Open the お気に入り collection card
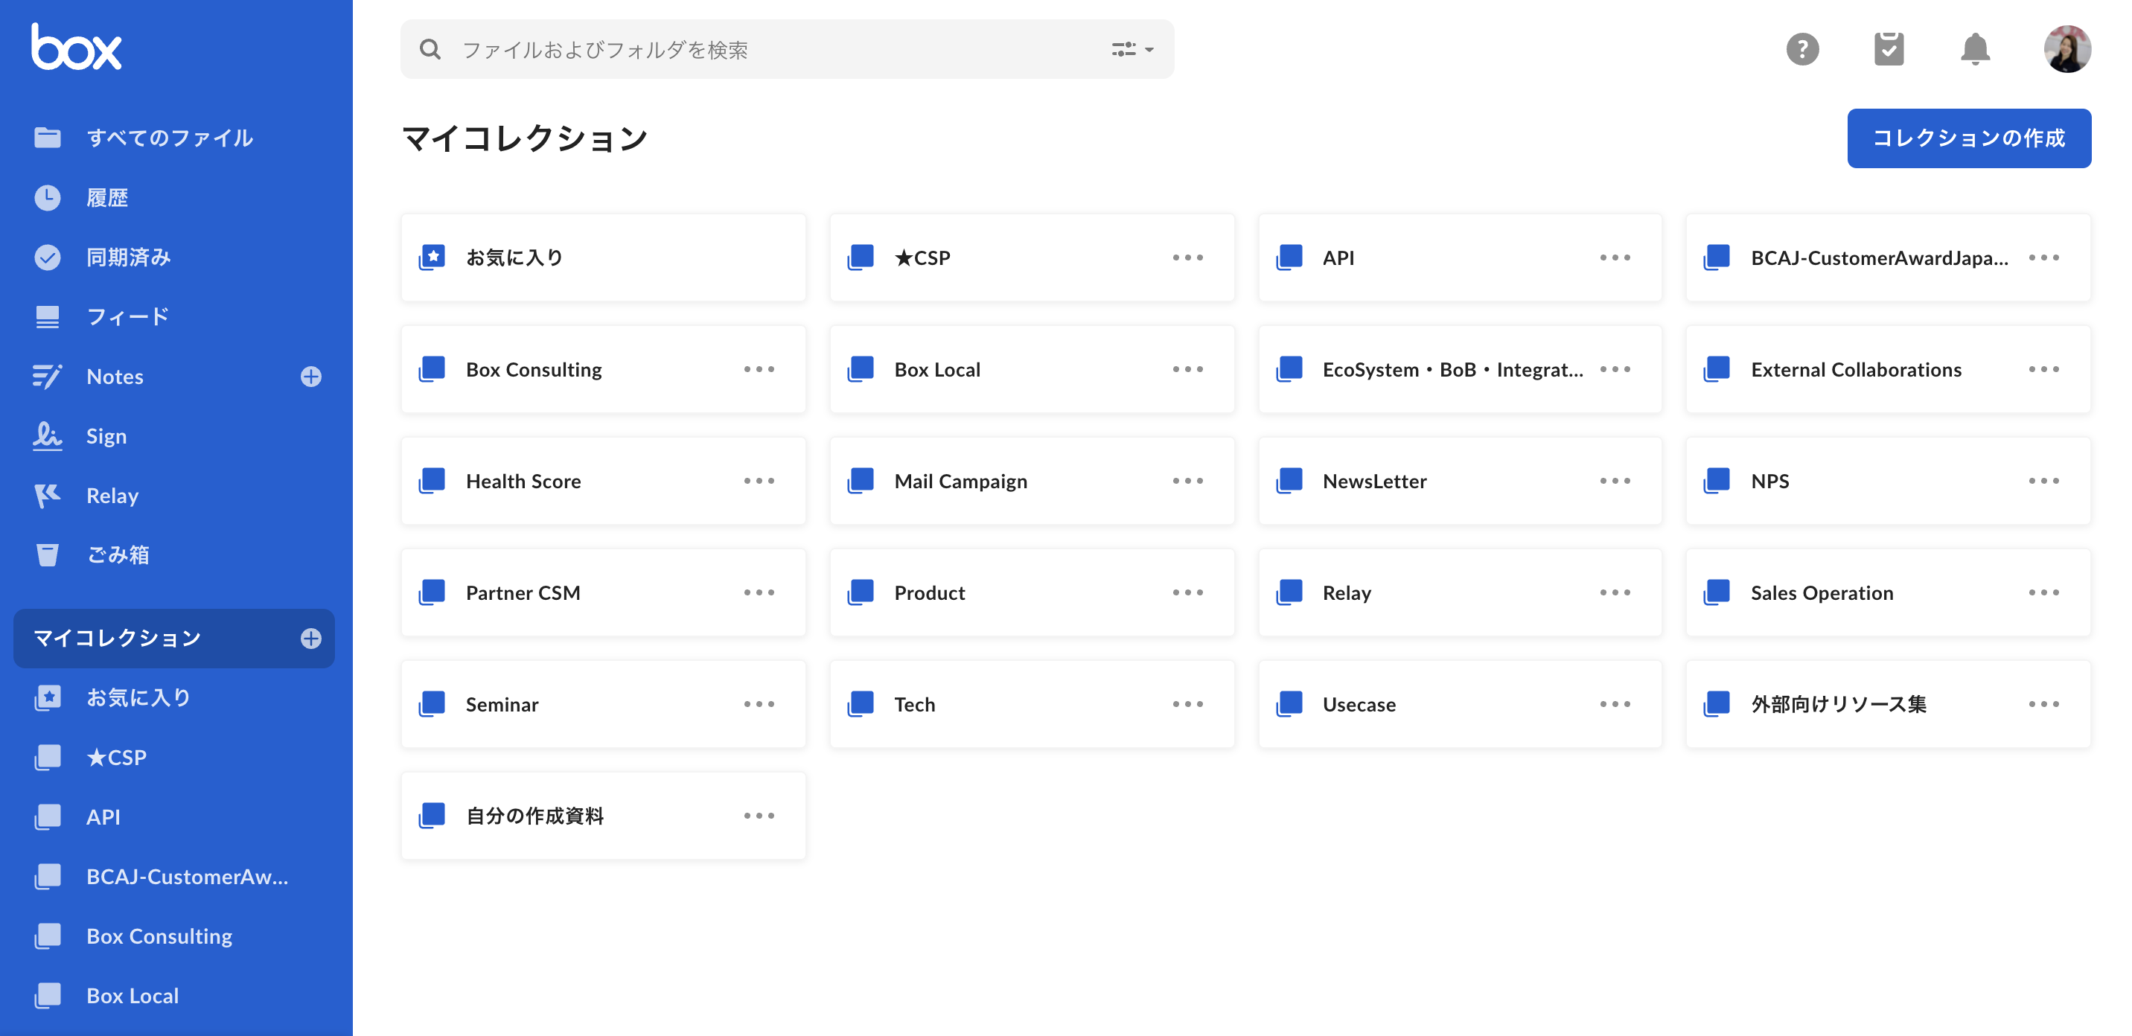The image size is (2132, 1036). tap(515, 258)
